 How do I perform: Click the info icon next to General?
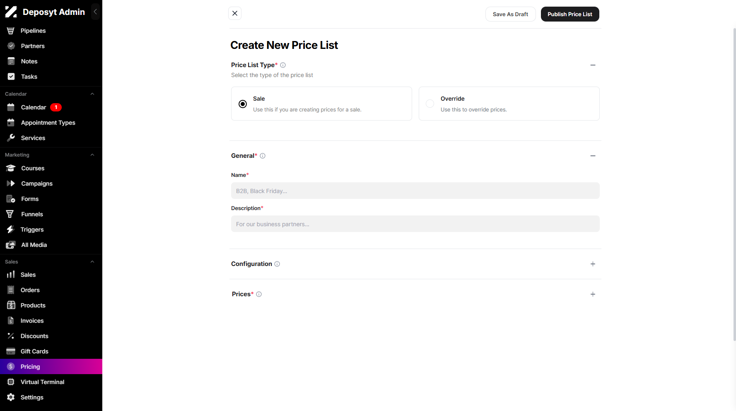pos(263,156)
